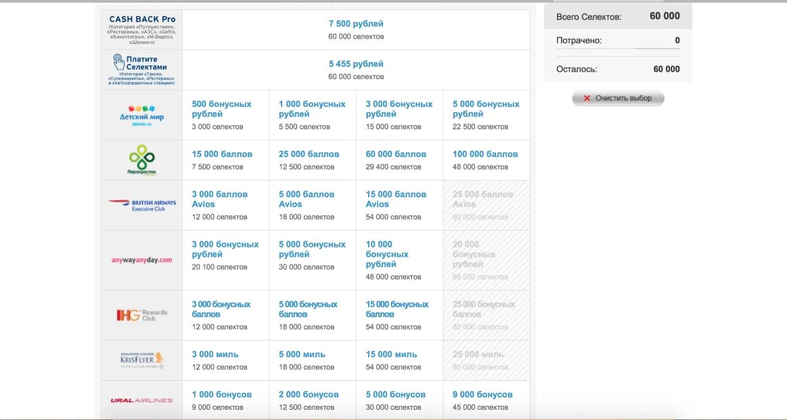Click the Всего Селектов 60 000 value
Image resolution: width=787 pixels, height=420 pixels.
tap(665, 16)
